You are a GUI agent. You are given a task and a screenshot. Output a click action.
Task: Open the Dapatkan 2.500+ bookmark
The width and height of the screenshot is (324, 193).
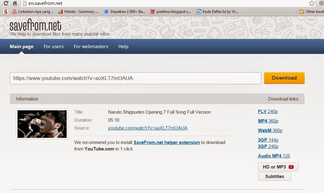(125, 12)
